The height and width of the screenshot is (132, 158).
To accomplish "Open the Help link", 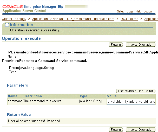I will point(139,11).
